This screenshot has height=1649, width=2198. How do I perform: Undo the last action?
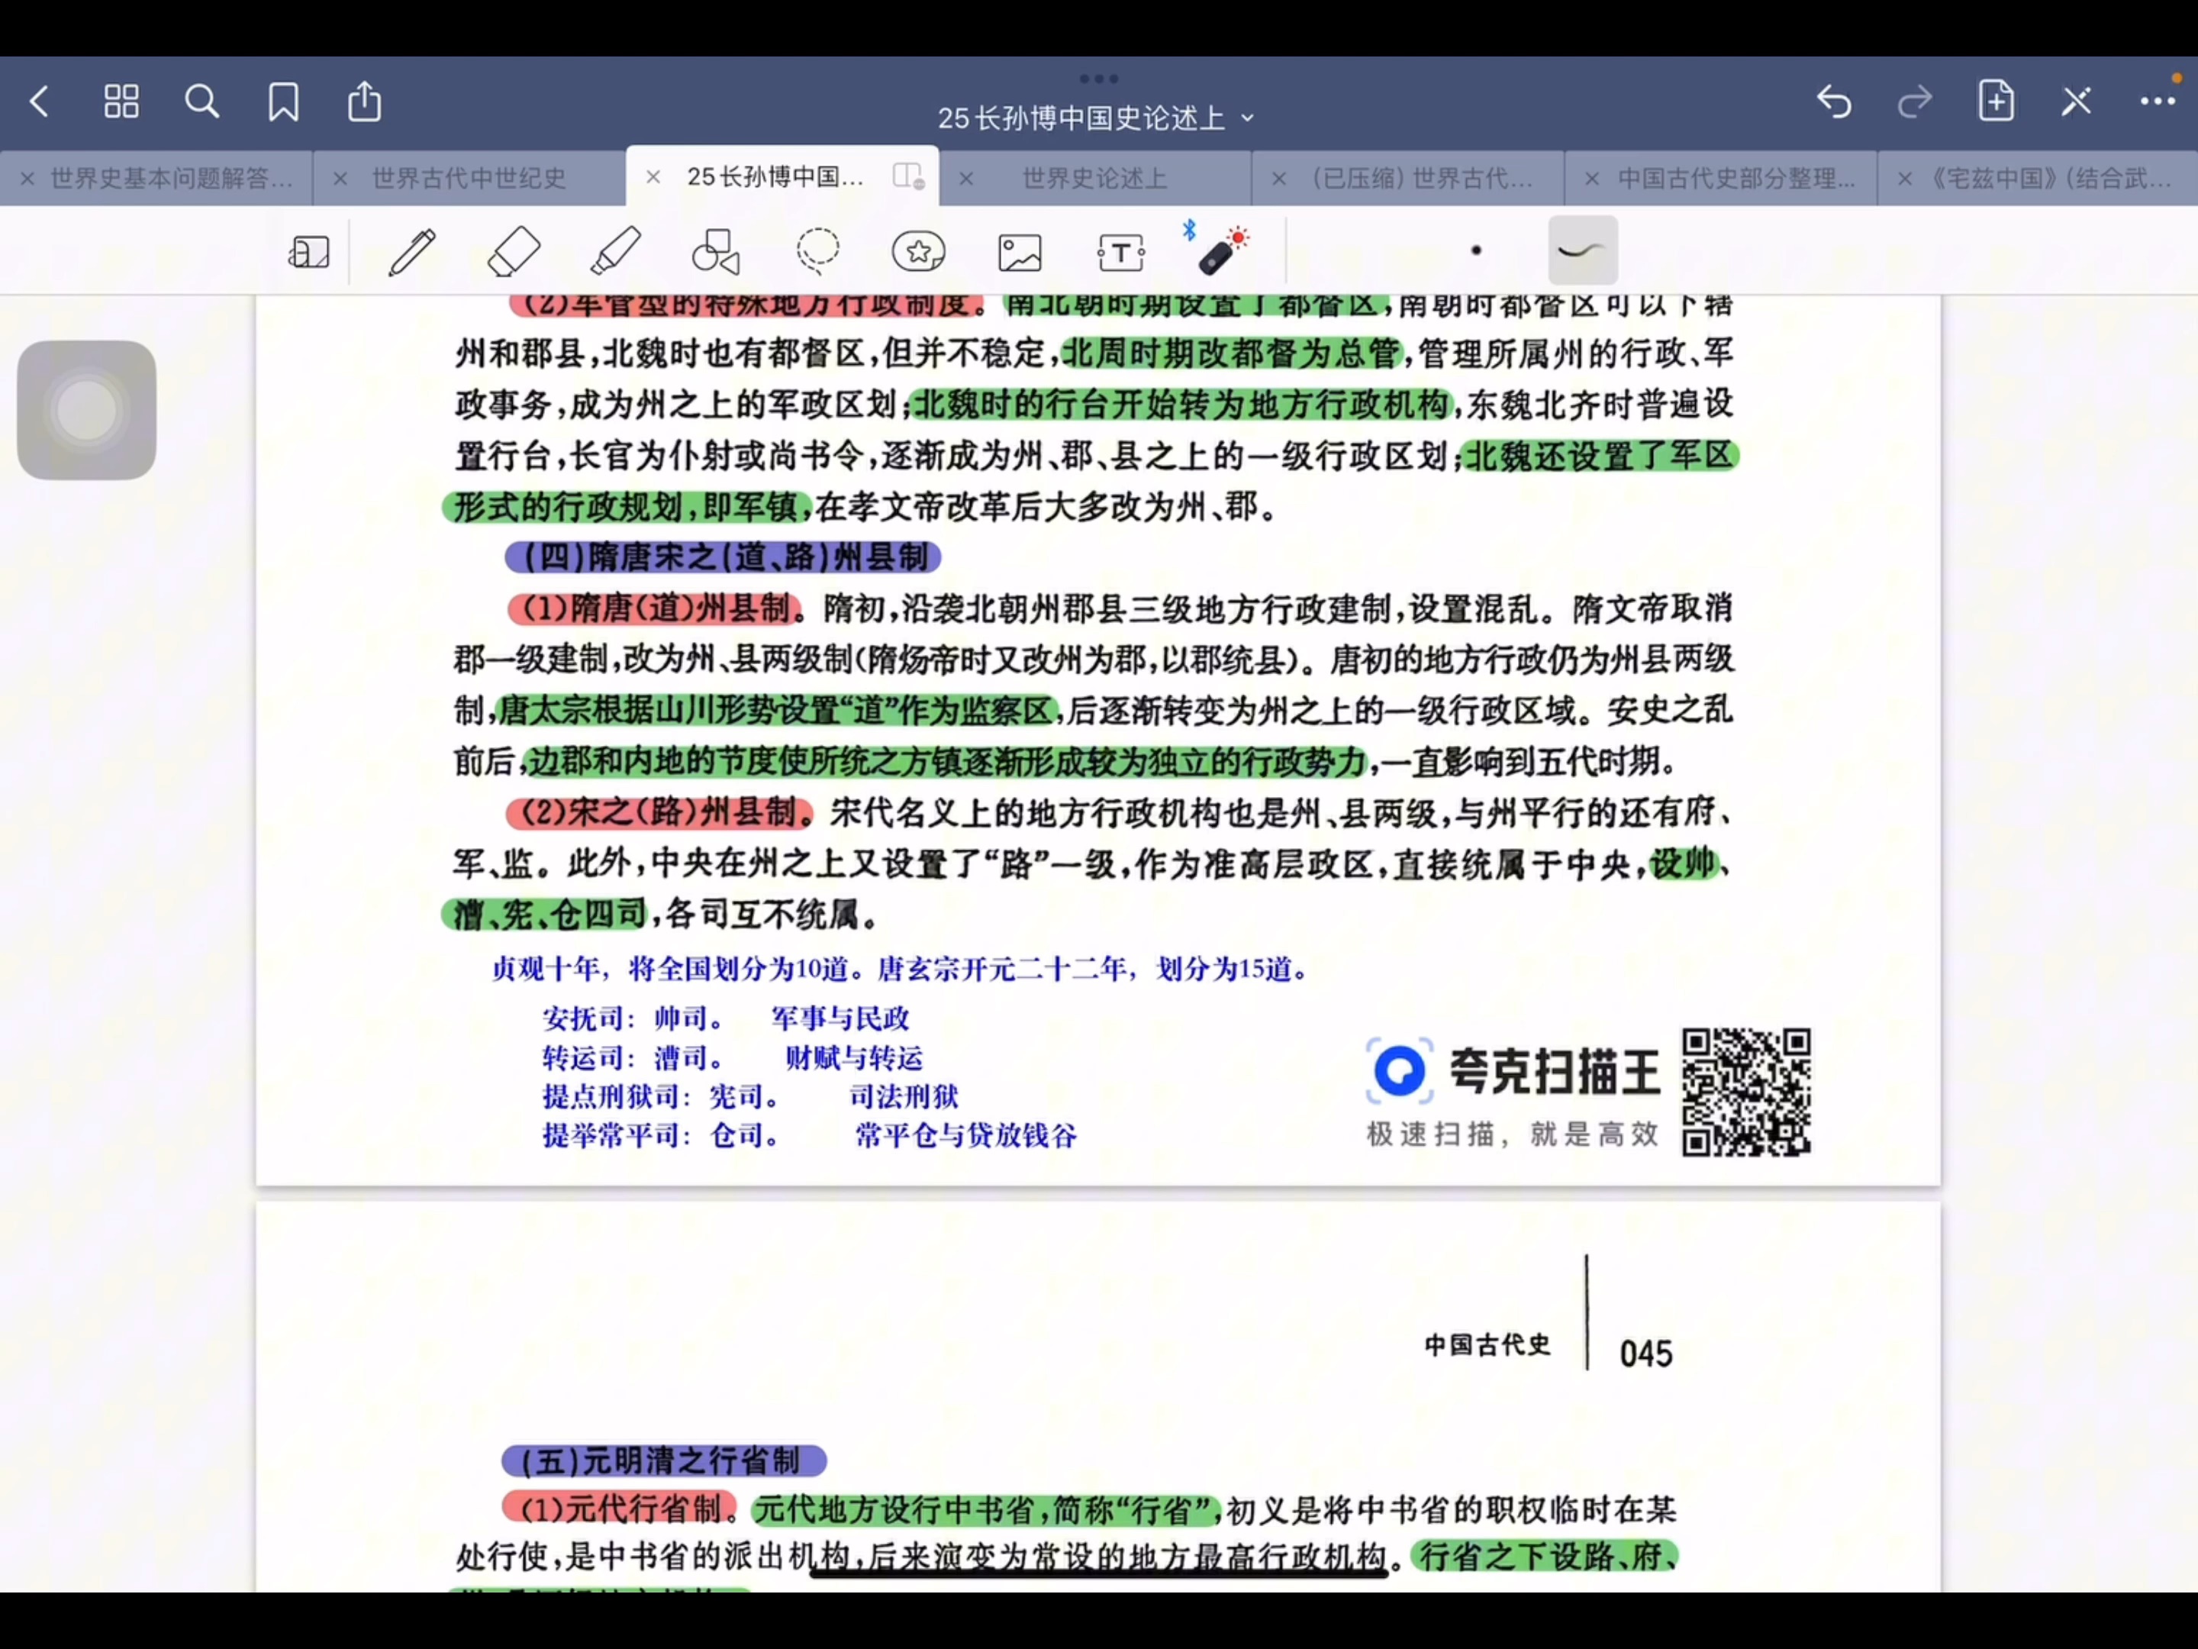point(1834,102)
